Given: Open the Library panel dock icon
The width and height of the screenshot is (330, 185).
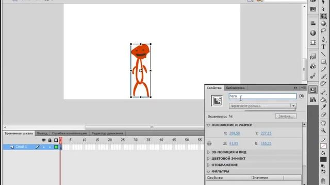Looking at the screenshot, I should point(313,99).
